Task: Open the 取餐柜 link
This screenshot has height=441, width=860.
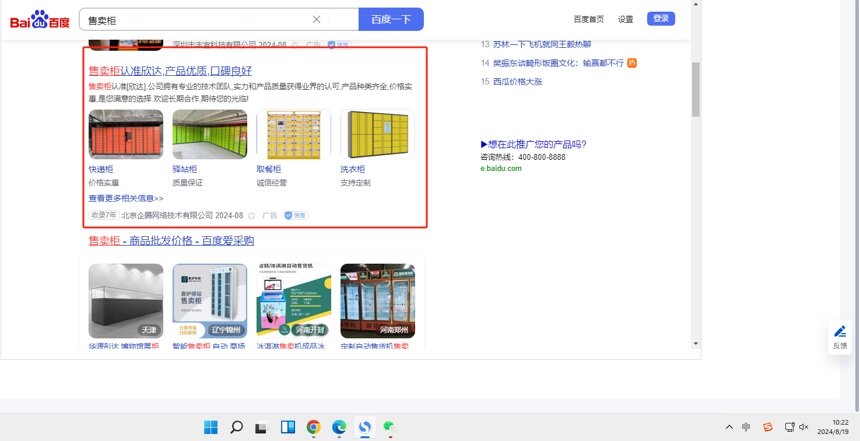Action: point(269,169)
